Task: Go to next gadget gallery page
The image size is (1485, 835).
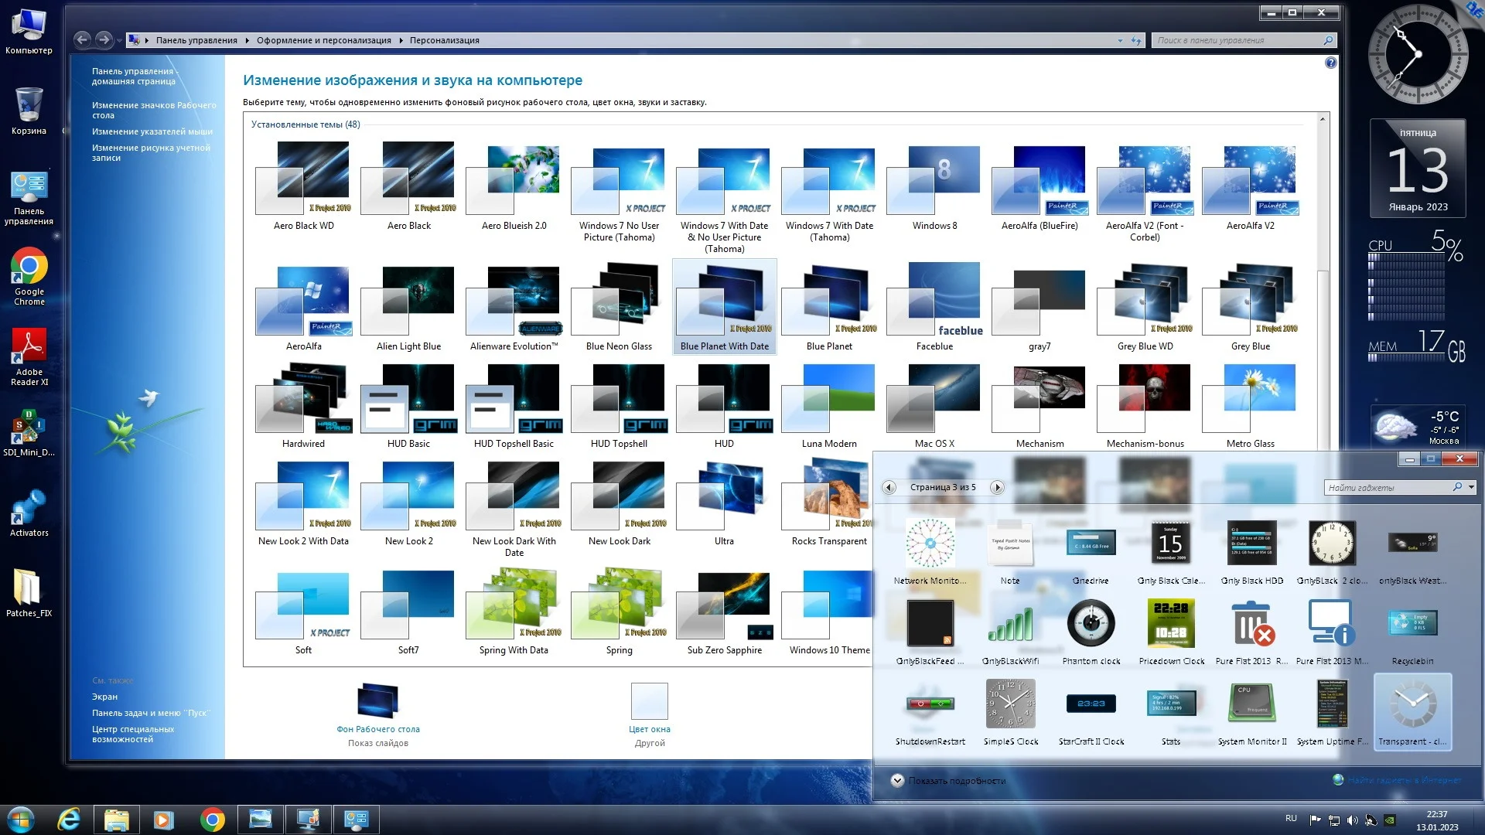Action: tap(997, 487)
